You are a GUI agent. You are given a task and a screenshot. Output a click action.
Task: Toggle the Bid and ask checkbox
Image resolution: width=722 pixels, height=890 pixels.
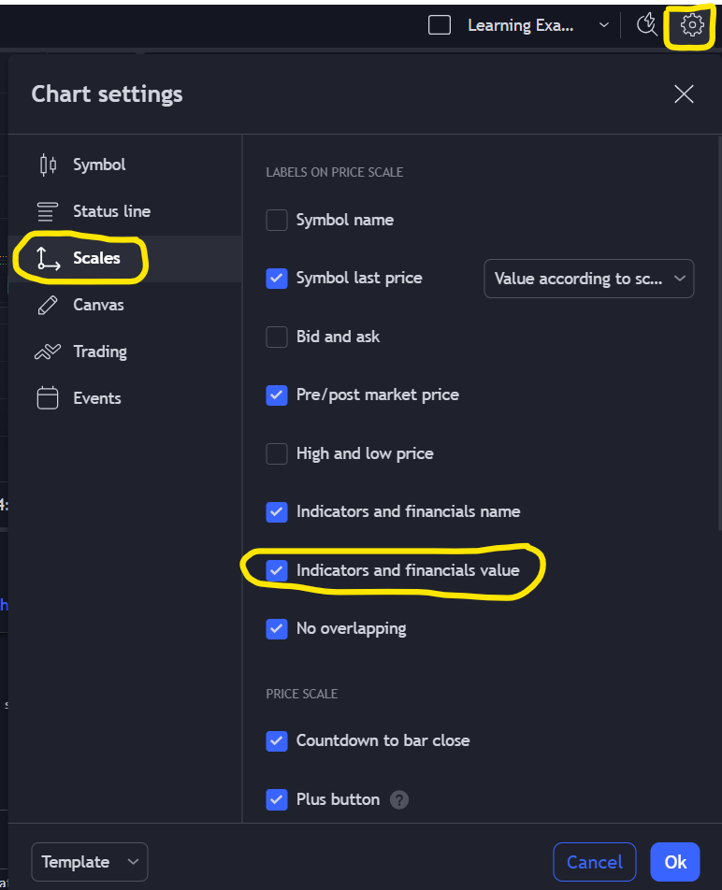point(277,337)
